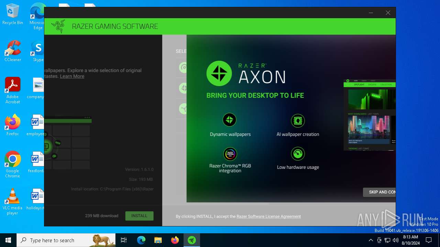Open the VLC media player desktop shortcut

click(13, 202)
